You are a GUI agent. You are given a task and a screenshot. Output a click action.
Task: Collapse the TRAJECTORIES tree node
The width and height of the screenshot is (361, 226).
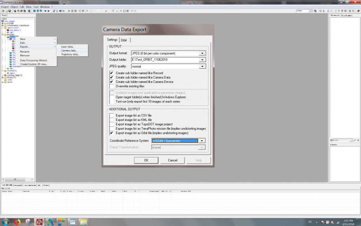[x=3, y=28]
